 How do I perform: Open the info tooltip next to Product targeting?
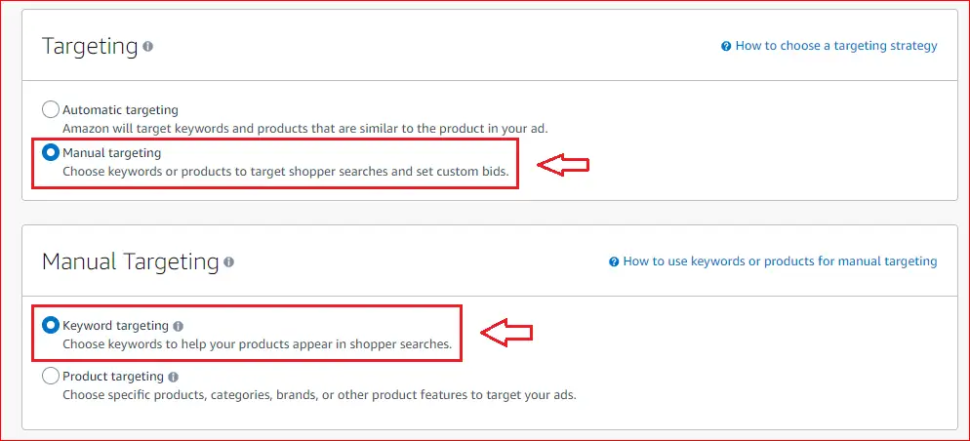174,377
